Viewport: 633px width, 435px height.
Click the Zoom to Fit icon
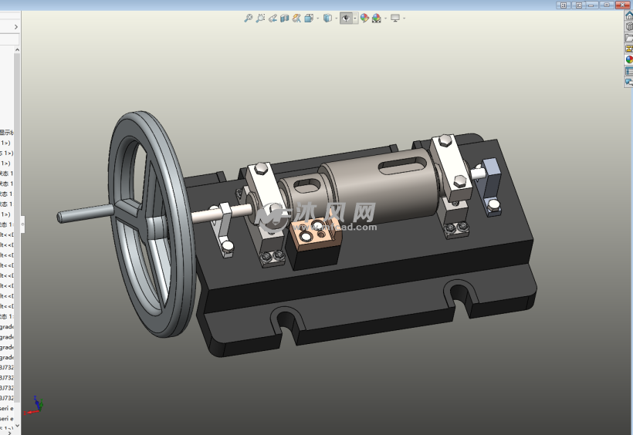[249, 18]
